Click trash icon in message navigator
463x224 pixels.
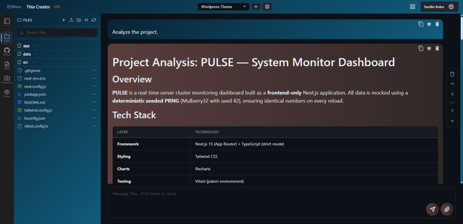point(452,74)
